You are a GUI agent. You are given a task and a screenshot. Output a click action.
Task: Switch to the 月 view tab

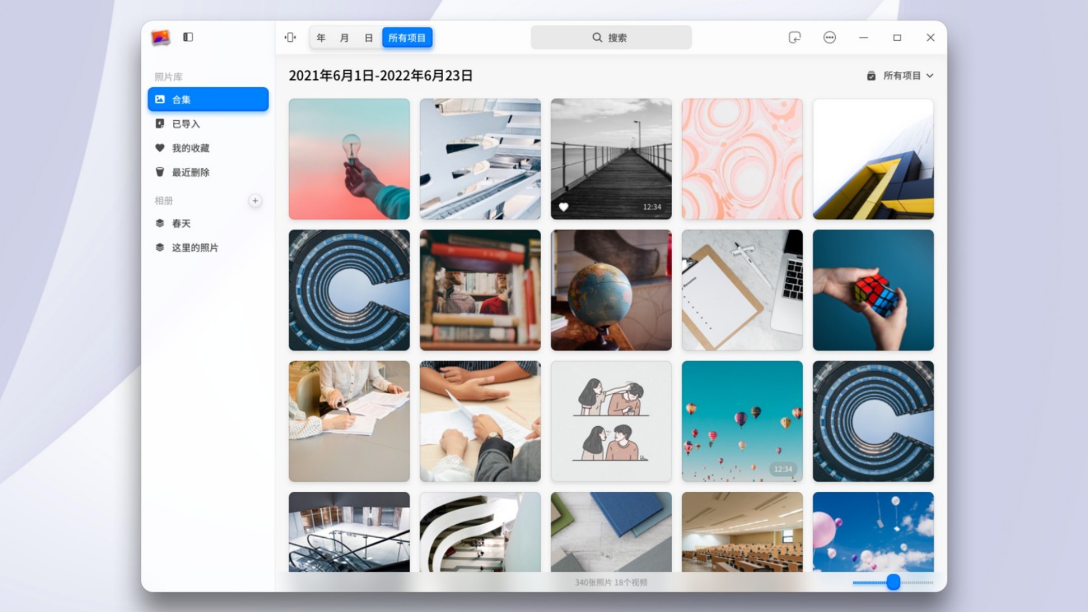(345, 38)
